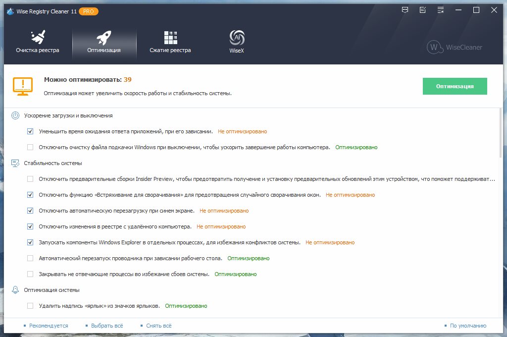The image size is (507, 337).
Task: Click the feedback note icon in title bar
Action: tap(422, 10)
